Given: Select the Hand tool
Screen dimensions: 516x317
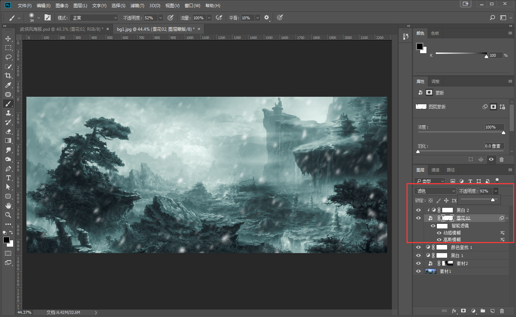Looking at the screenshot, I should coord(8,206).
